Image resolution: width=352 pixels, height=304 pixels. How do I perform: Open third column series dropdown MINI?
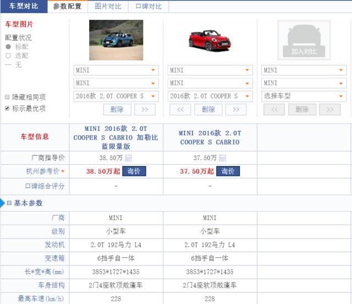[304, 83]
